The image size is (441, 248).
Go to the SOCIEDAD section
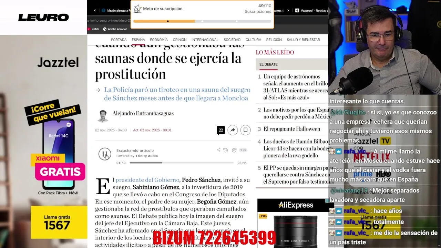point(232,40)
